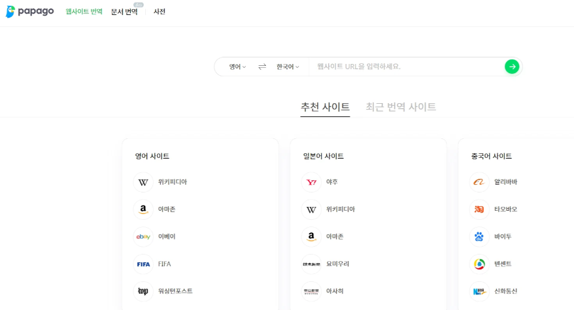Viewport: 574px width, 310px height.
Task: Switch to the 최근 번역 사이트 tab
Action: 401,107
